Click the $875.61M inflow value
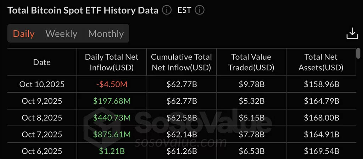This screenshot has height=159, width=363. 112,135
